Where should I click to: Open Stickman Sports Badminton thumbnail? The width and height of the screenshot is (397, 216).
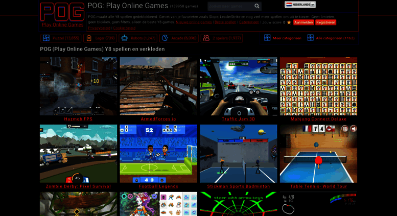pyautogui.click(x=239, y=154)
